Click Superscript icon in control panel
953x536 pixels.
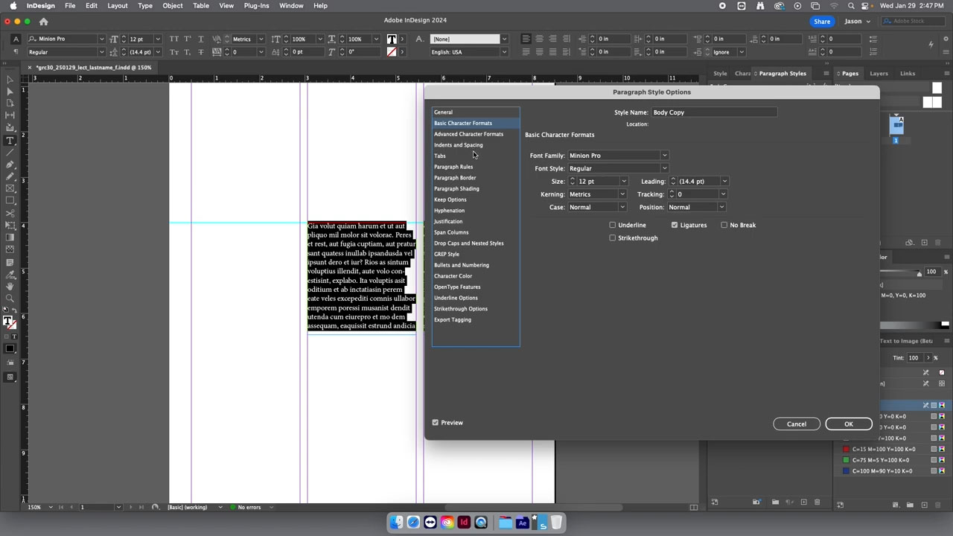tap(187, 39)
